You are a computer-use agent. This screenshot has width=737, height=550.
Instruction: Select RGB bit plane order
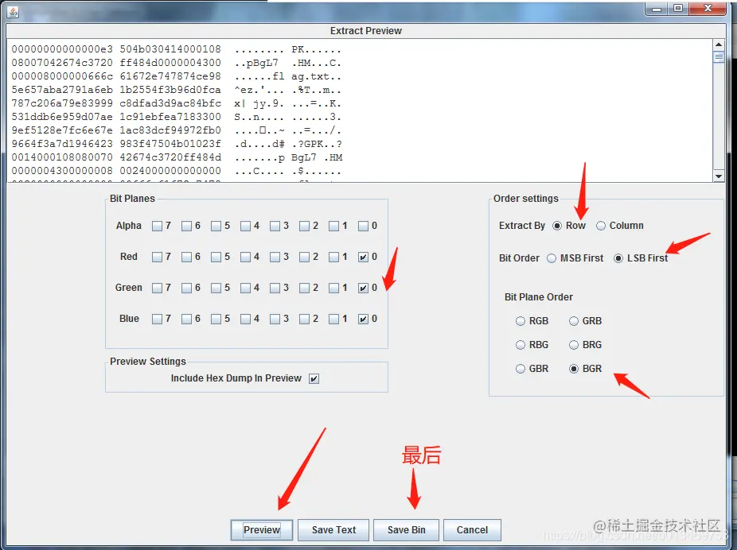521,321
